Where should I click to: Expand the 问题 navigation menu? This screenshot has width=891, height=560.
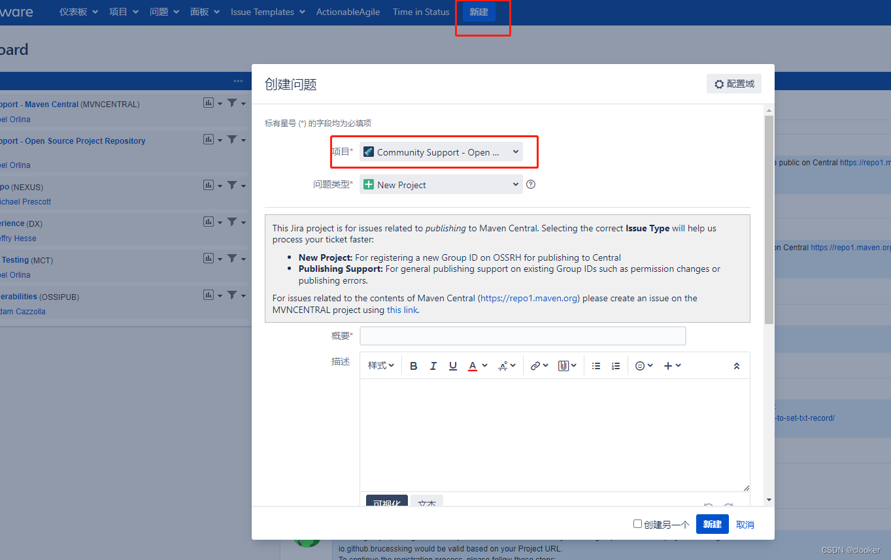164,12
